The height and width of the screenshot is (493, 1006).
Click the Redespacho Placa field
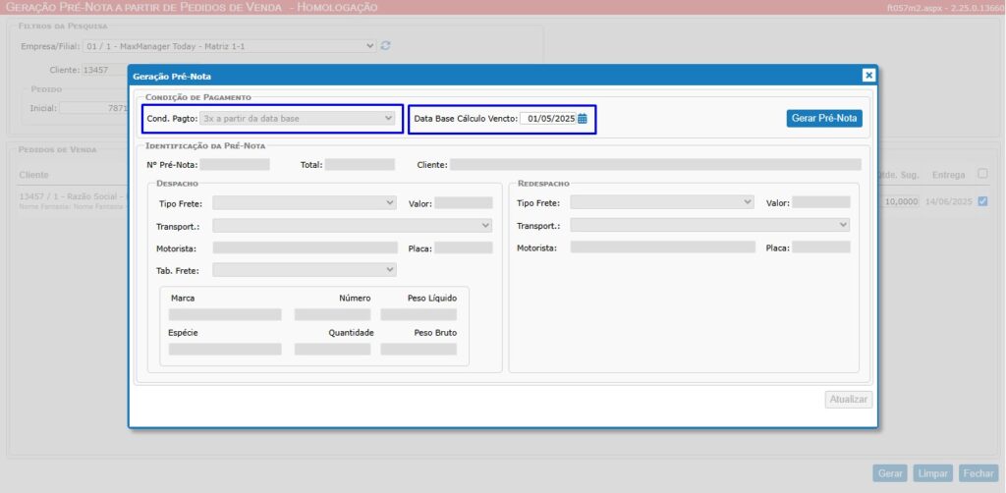[x=821, y=247]
